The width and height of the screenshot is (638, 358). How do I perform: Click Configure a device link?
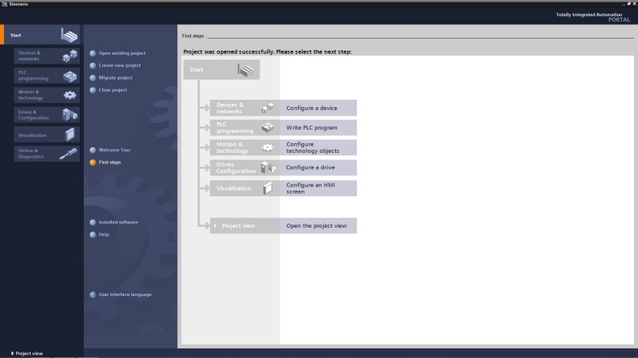[x=311, y=107]
